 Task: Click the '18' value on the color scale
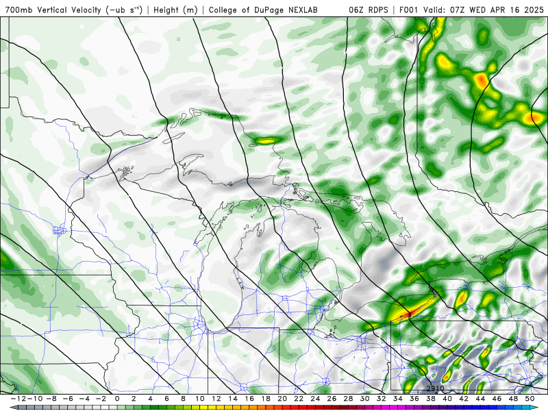tap(266, 399)
